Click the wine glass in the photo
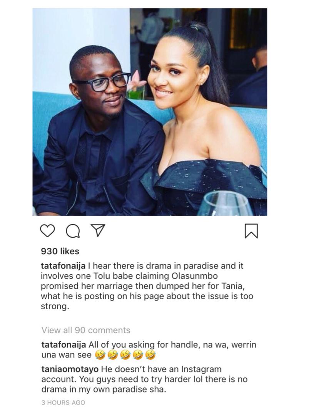Image resolution: width=314 pixels, height=416 pixels. point(225,203)
